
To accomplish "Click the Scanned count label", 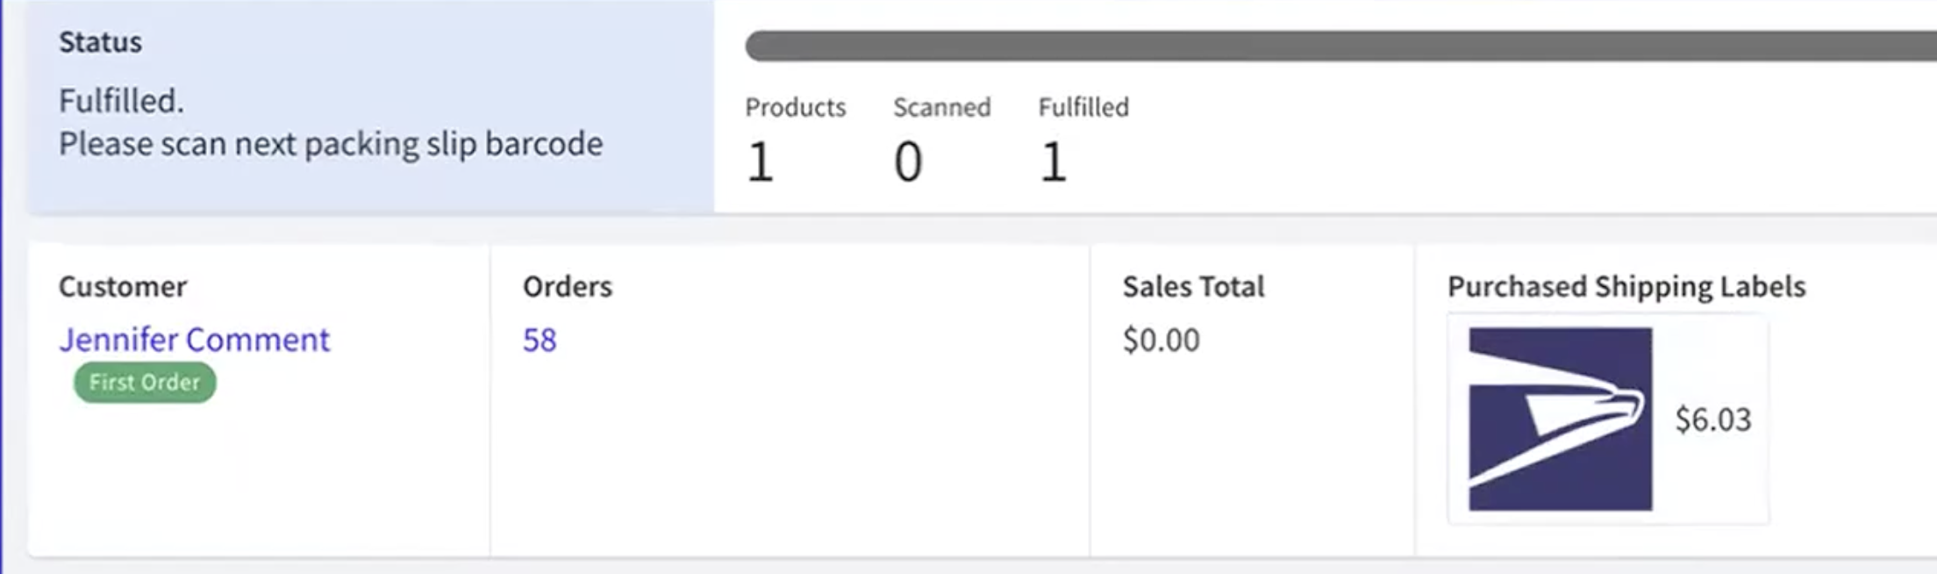I will click(941, 107).
